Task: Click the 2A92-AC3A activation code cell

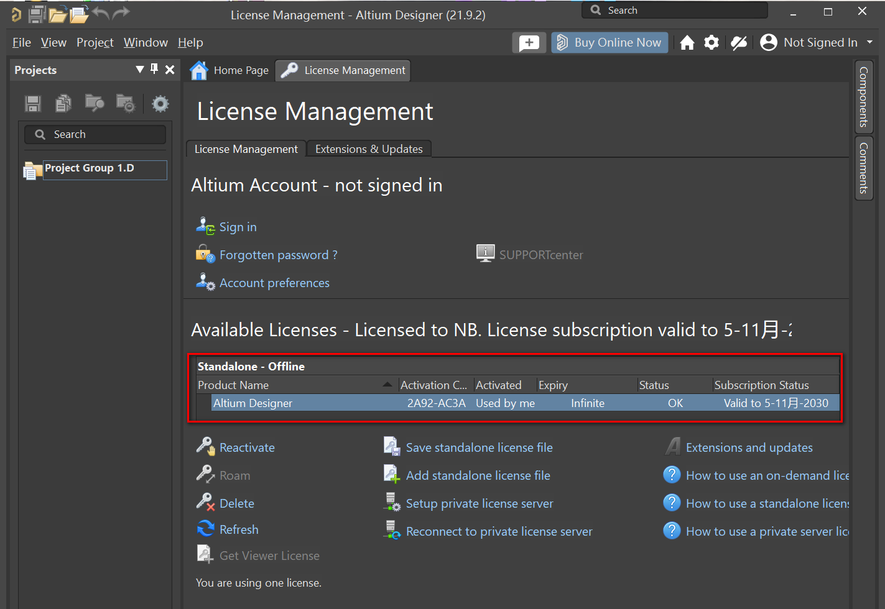Action: 437,403
